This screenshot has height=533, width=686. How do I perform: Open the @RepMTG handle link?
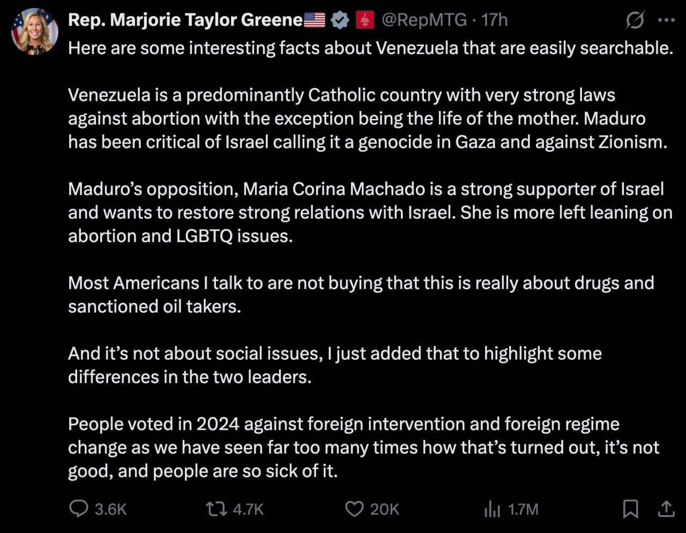(x=423, y=20)
